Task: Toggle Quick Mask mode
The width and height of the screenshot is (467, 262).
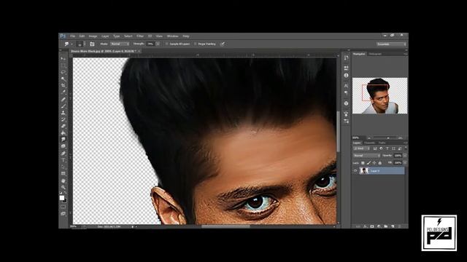Action: pyautogui.click(x=63, y=207)
